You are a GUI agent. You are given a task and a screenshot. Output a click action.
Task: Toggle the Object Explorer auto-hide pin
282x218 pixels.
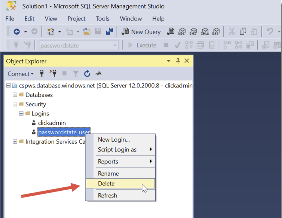coord(178,61)
